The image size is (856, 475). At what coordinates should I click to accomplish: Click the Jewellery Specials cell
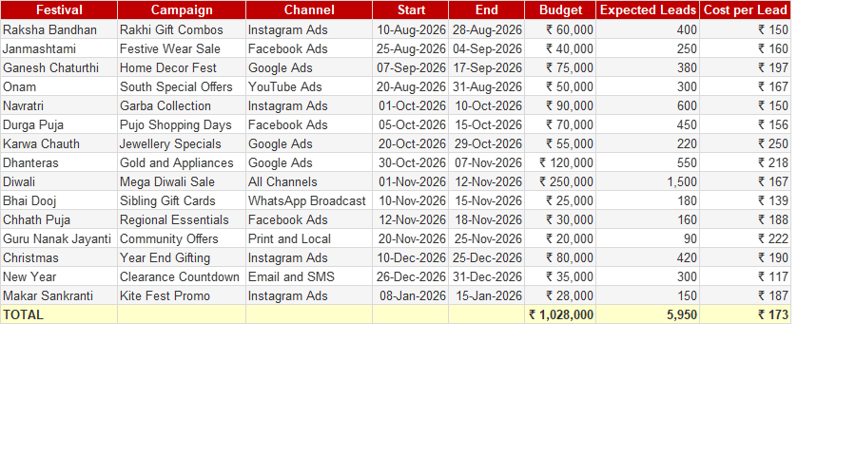[x=182, y=144]
